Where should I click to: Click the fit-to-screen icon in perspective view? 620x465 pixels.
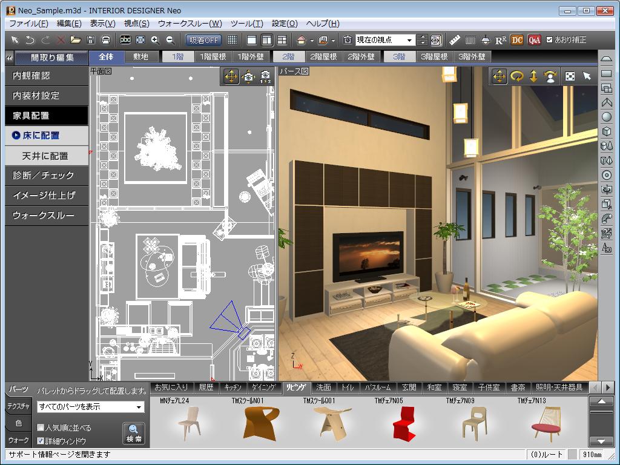point(570,76)
